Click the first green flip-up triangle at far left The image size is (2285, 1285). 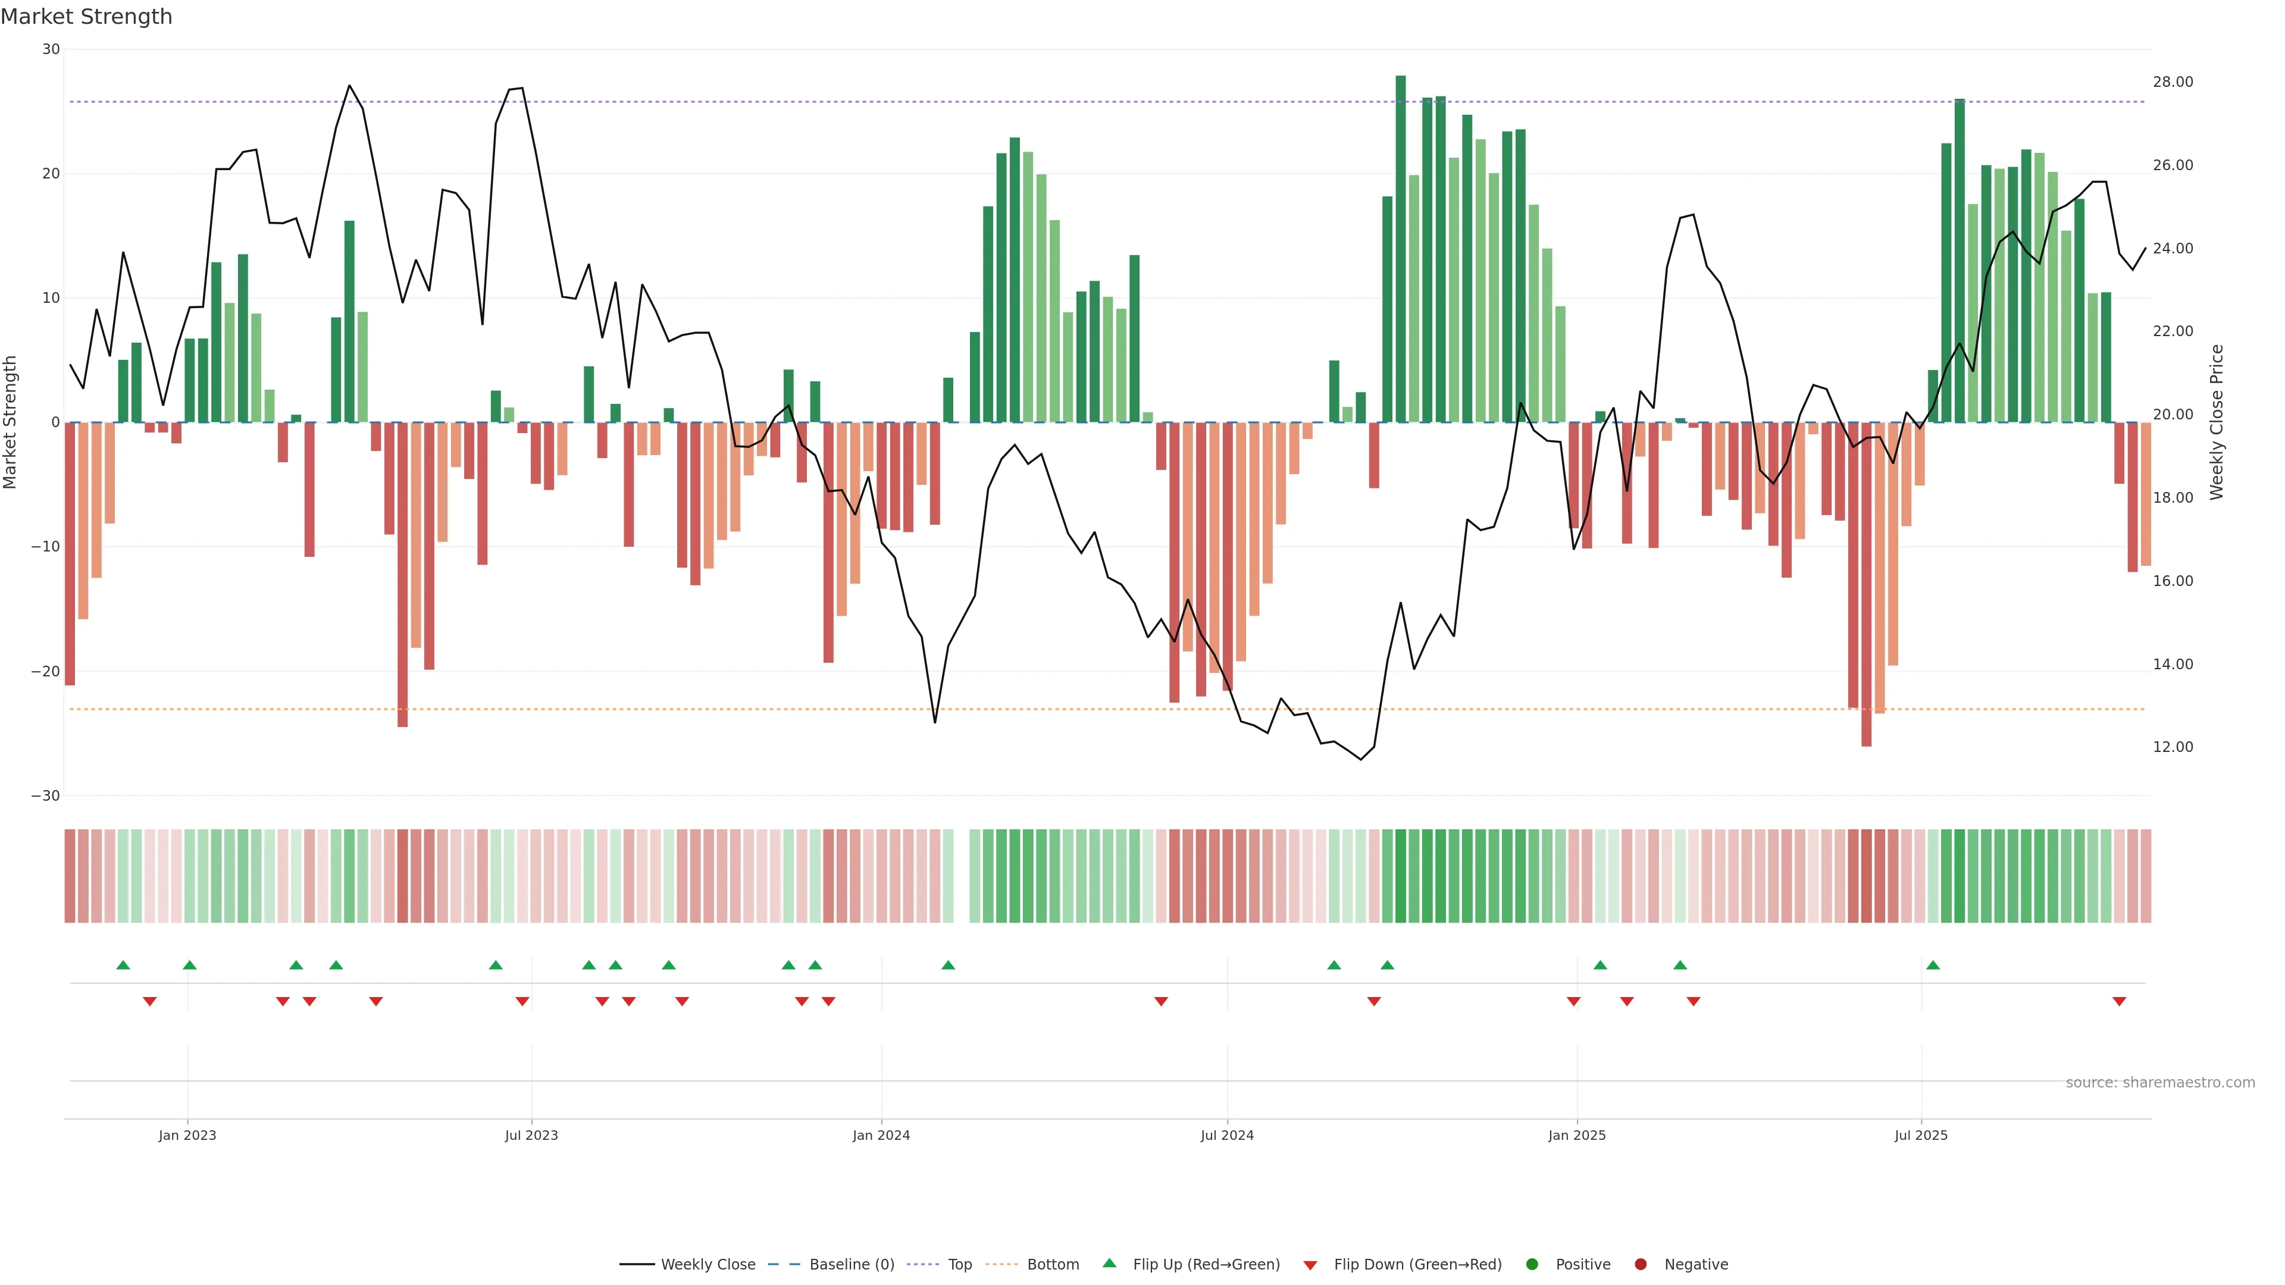coord(123,965)
